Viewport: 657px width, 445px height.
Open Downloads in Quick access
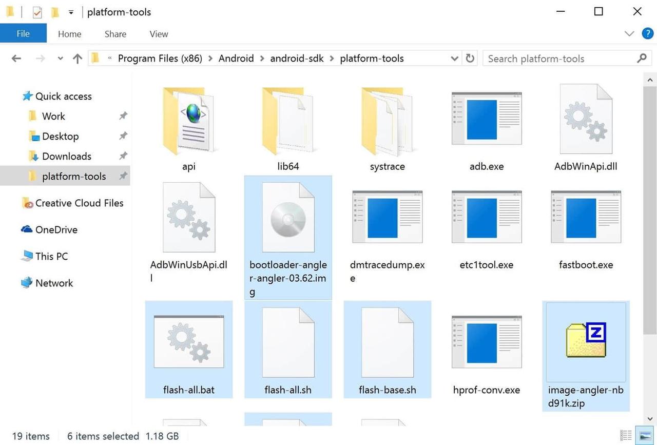coord(66,157)
